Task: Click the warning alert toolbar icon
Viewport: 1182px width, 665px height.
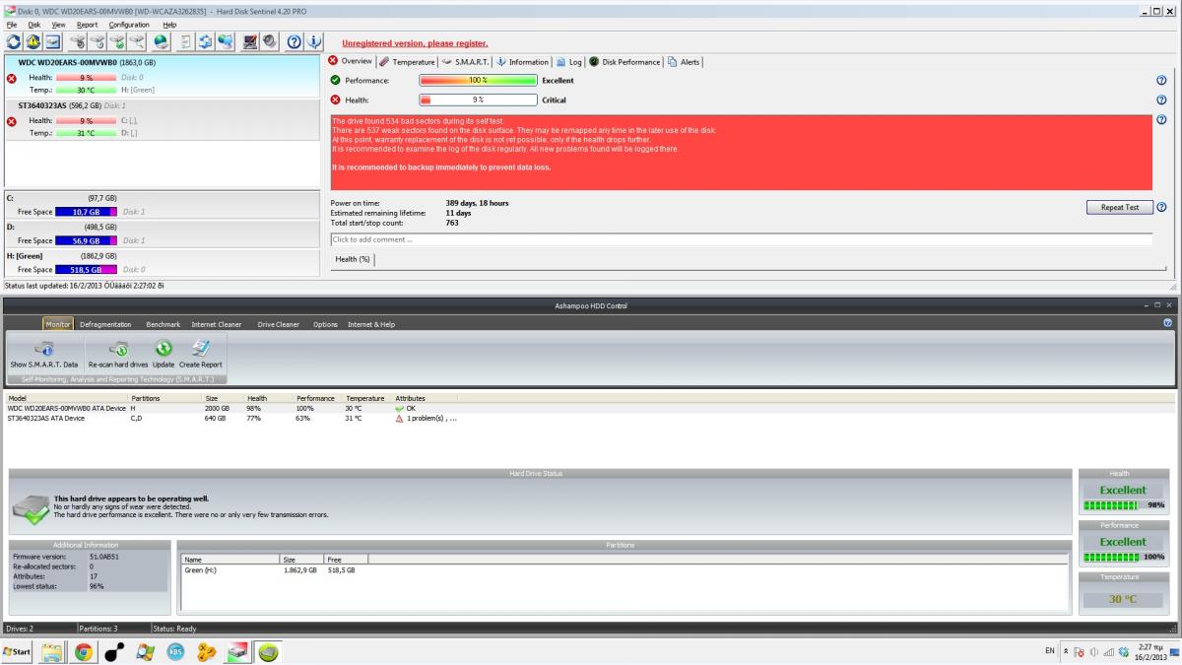Action: [33, 42]
